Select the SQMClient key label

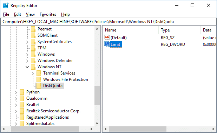[48, 35]
